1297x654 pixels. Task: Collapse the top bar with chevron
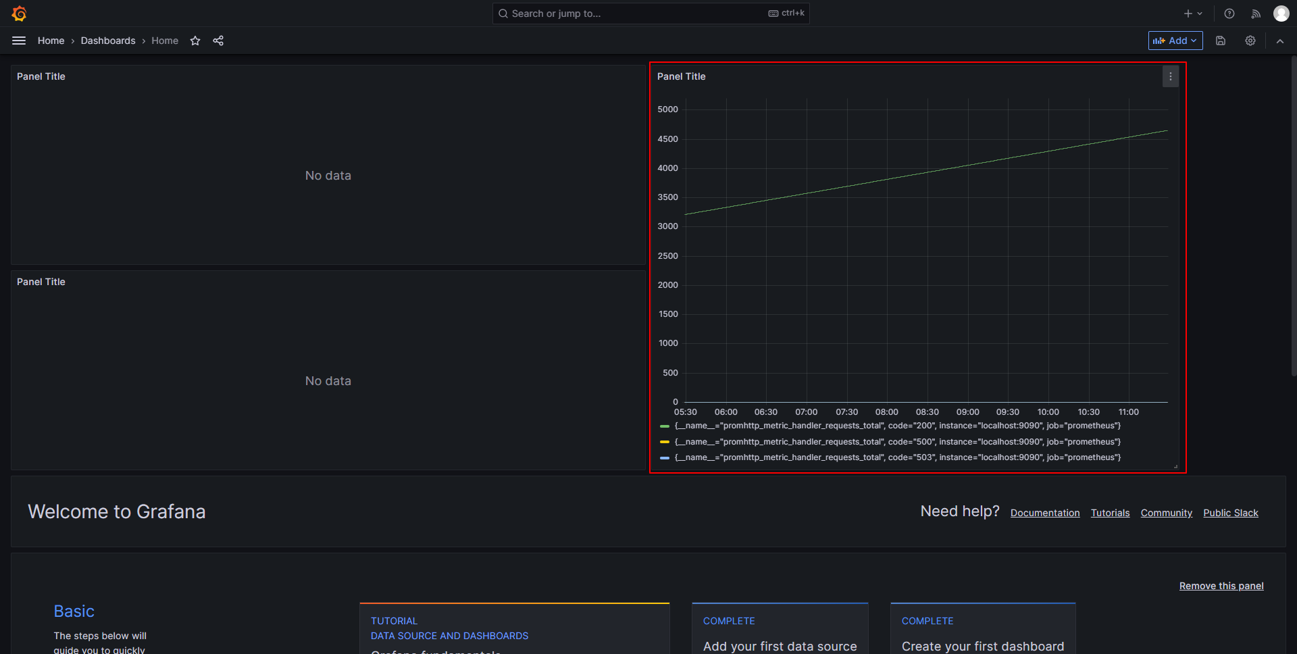pos(1280,41)
